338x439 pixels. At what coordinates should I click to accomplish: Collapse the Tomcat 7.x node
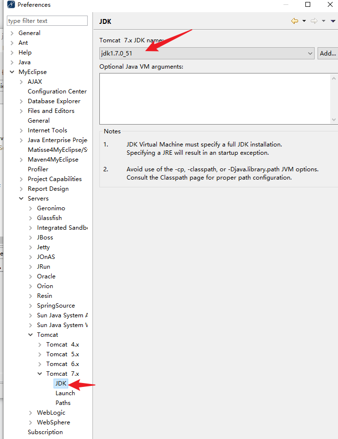tap(40, 374)
